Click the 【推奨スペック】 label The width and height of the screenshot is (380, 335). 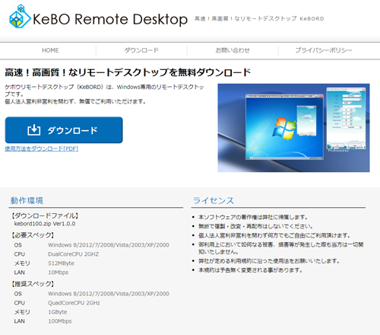tap(32, 284)
